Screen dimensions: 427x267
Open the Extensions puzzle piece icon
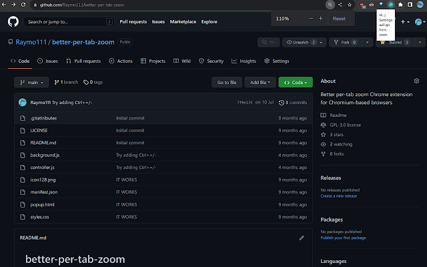point(400,5)
